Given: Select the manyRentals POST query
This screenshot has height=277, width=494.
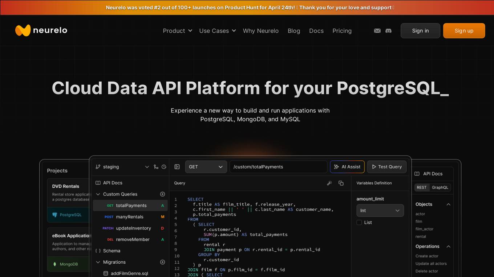Looking at the screenshot, I should click(130, 217).
